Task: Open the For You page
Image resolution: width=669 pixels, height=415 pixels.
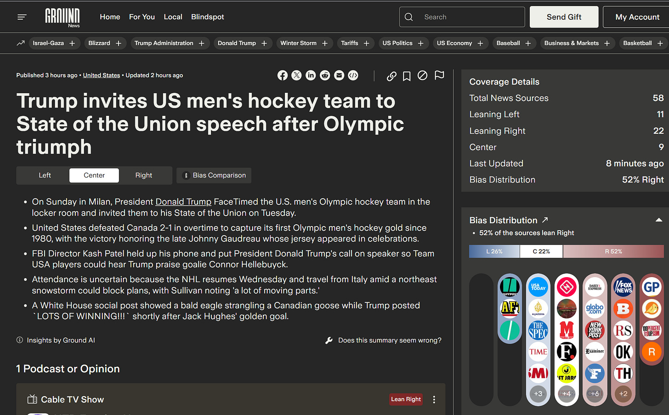Action: click(x=142, y=17)
